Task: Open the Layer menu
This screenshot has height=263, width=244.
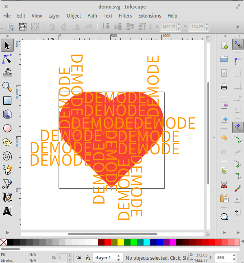Action: coord(54,16)
